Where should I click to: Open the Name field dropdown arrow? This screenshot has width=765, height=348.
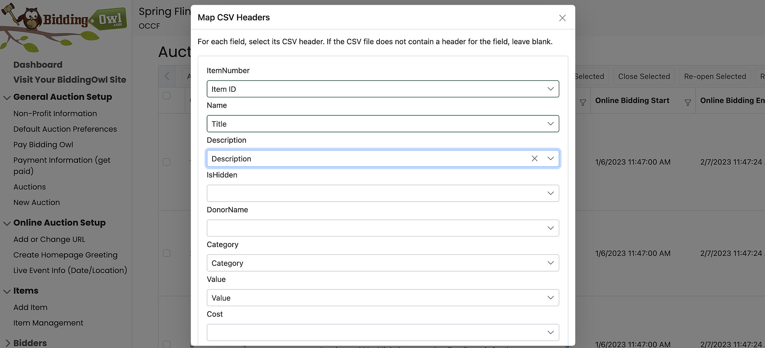point(550,124)
